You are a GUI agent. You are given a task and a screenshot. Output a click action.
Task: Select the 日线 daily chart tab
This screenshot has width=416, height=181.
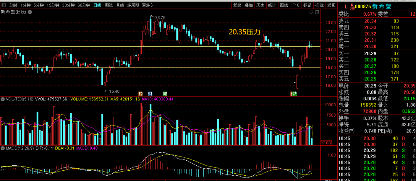point(97,5)
